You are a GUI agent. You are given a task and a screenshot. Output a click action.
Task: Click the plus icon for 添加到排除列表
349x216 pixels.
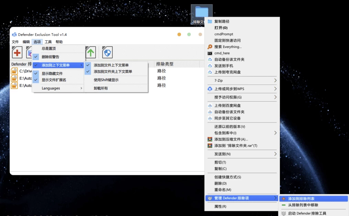(284, 199)
